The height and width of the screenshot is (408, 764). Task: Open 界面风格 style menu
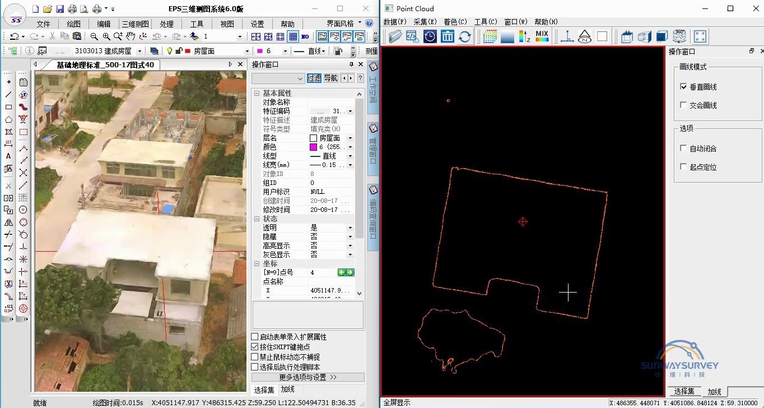tap(343, 24)
